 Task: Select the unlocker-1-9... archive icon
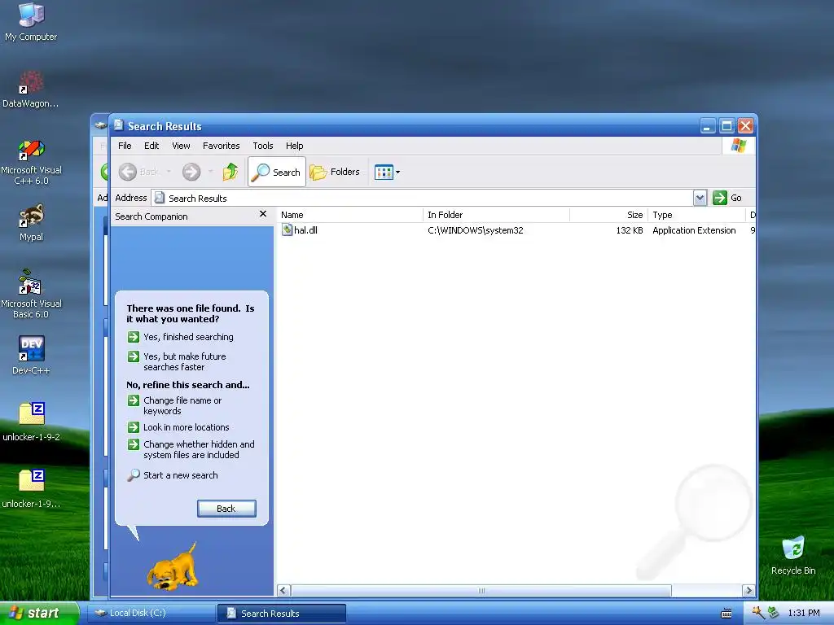(x=31, y=489)
